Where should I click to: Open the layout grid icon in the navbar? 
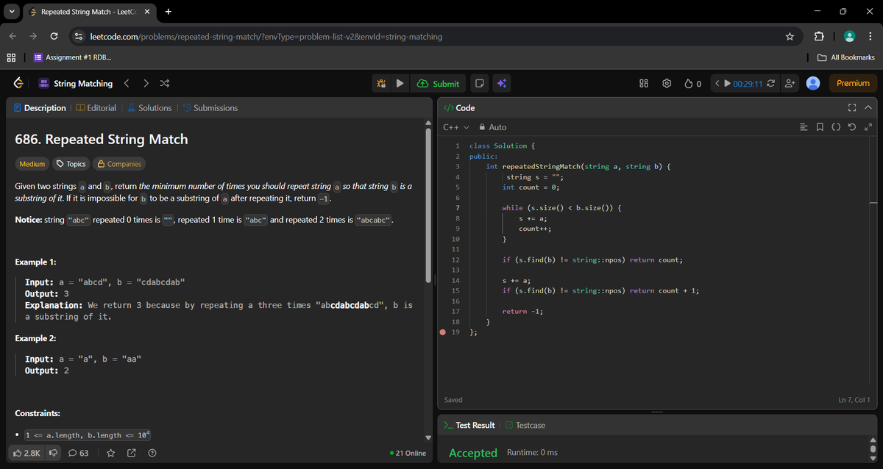point(644,83)
